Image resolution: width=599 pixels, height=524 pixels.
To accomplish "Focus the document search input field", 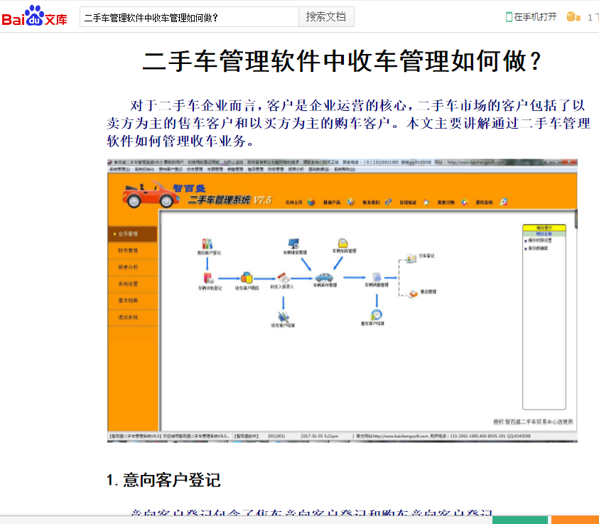I will pos(188,17).
